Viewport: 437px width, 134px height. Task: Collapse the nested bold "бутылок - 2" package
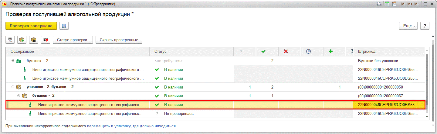19,96
